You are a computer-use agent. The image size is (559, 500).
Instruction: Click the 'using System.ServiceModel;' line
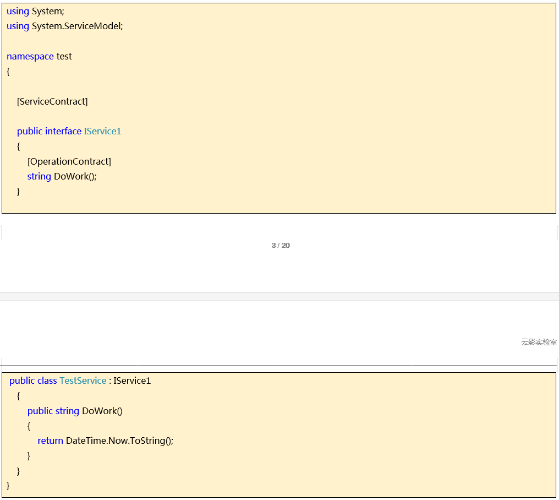[64, 26]
